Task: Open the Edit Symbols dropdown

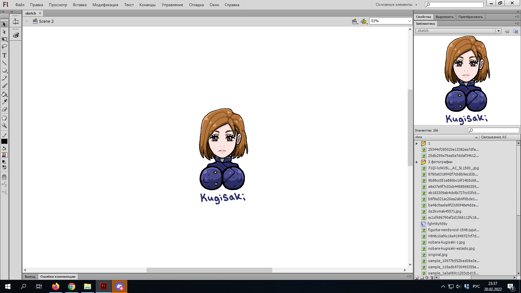Action: coord(364,21)
